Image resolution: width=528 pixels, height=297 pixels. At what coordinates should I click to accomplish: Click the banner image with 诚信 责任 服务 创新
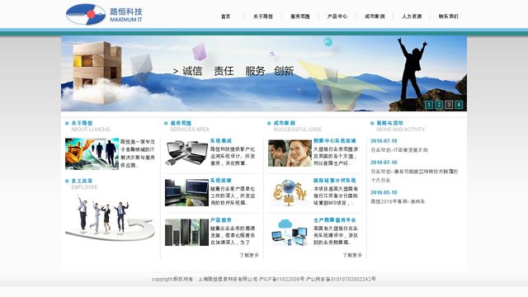[x=264, y=73]
